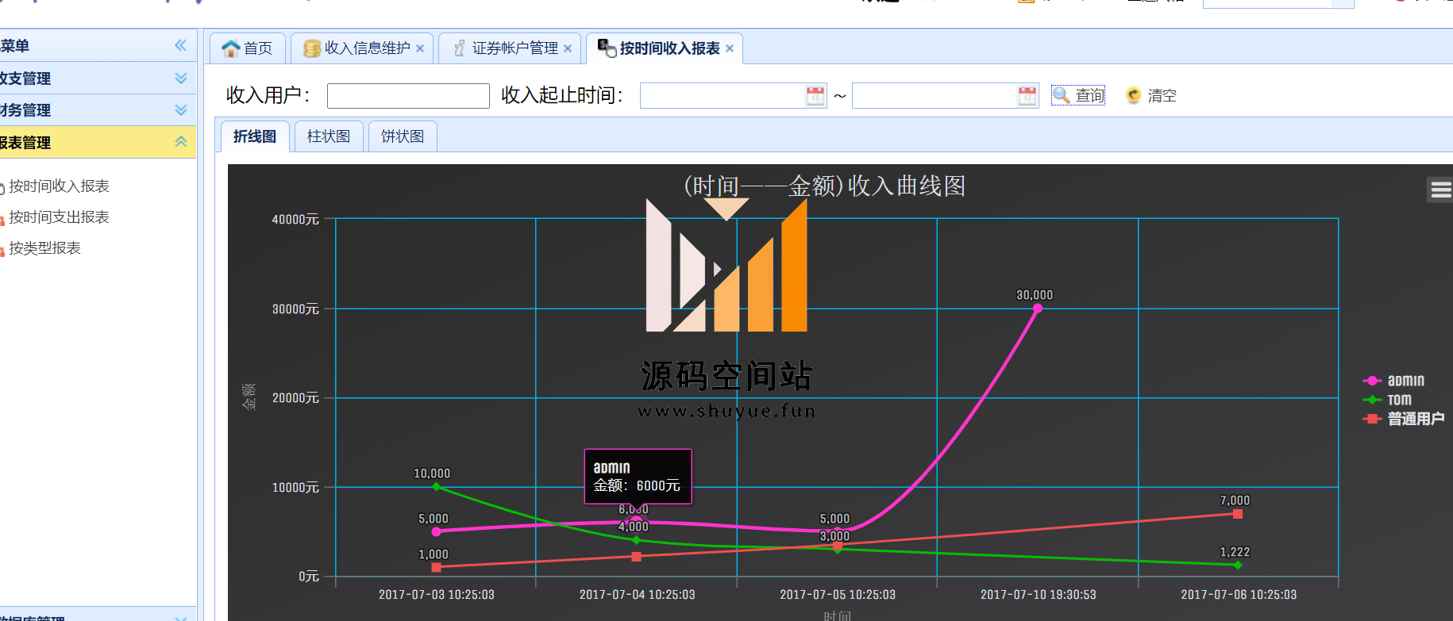Image resolution: width=1453 pixels, height=621 pixels.
Task: Focus the 收入用户 input field
Action: pos(408,96)
